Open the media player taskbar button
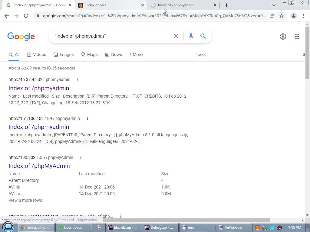Image resolution: width=310 pixels, height=232 pixels. click(98, 227)
